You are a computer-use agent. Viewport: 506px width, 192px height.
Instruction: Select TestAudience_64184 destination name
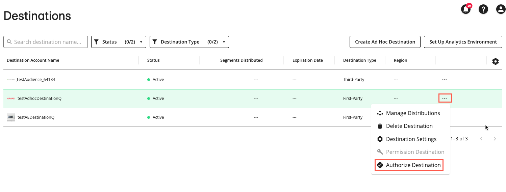(x=36, y=80)
